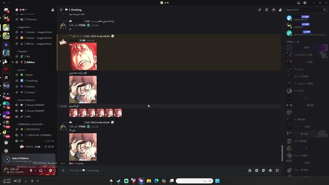The height and width of the screenshot is (185, 329).
Task: Open File Explorer from the taskbar
Action: (149, 181)
